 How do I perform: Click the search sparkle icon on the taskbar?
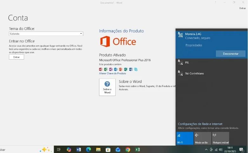[45, 149]
